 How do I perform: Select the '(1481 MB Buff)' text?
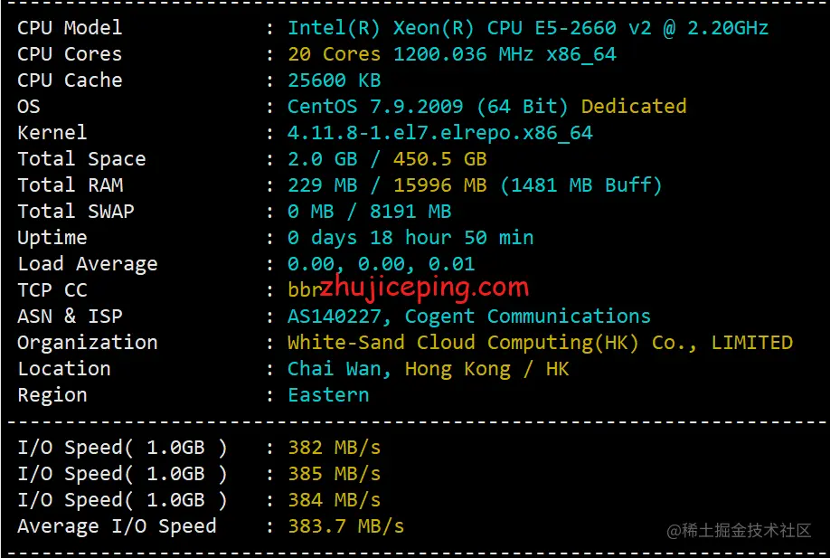pyautogui.click(x=581, y=185)
